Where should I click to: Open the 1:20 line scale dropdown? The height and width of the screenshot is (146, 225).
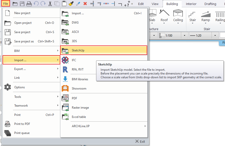click(215, 35)
